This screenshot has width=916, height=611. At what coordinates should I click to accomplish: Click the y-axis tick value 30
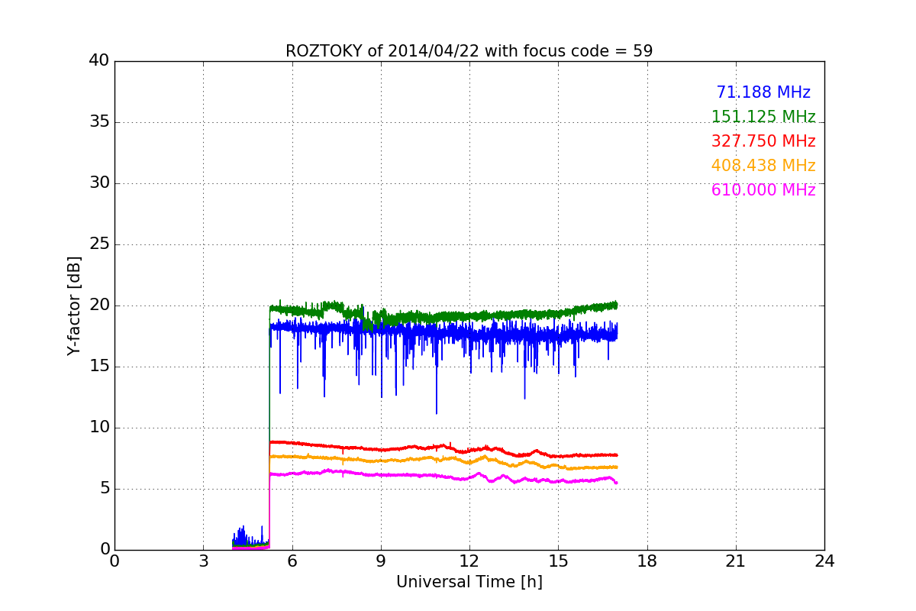[98, 183]
